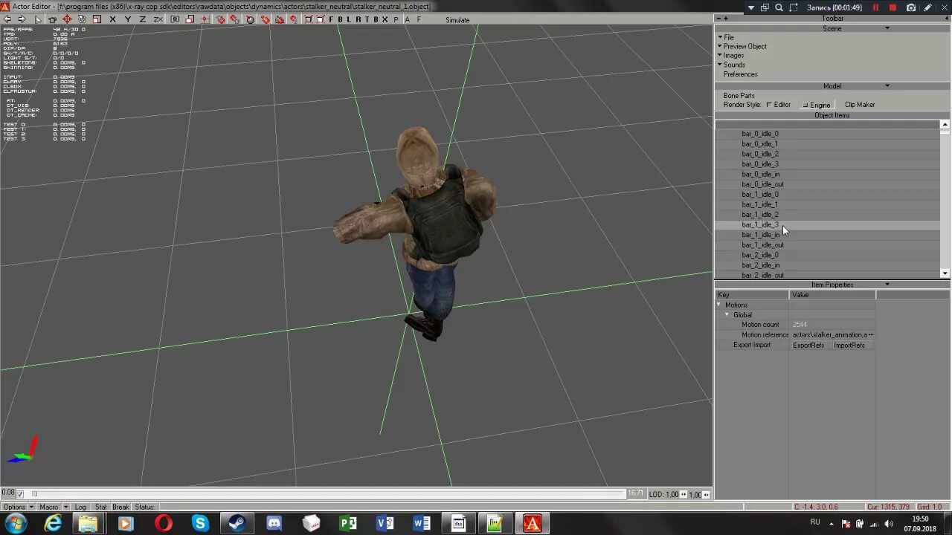
Task: Open the Clip Maker
Action: click(x=860, y=105)
